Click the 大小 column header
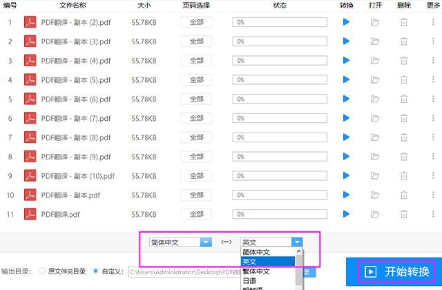This screenshot has height=290, width=442. tap(144, 5)
